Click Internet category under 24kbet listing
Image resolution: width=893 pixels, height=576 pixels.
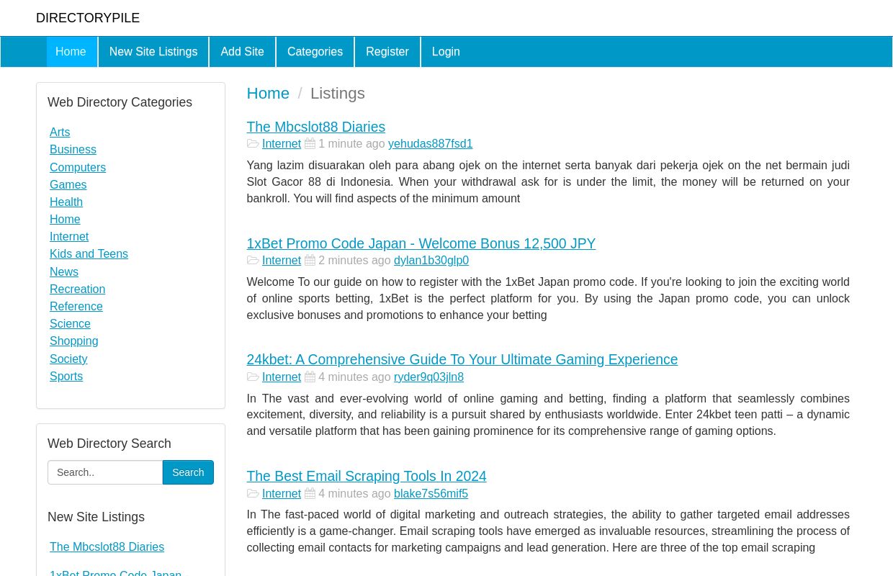click(282, 377)
